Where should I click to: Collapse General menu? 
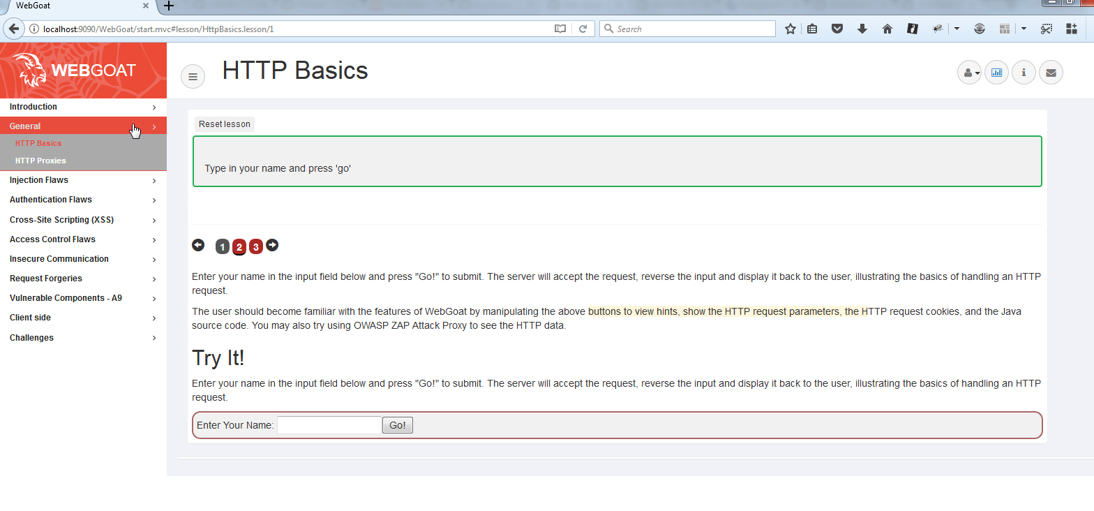[x=83, y=126]
